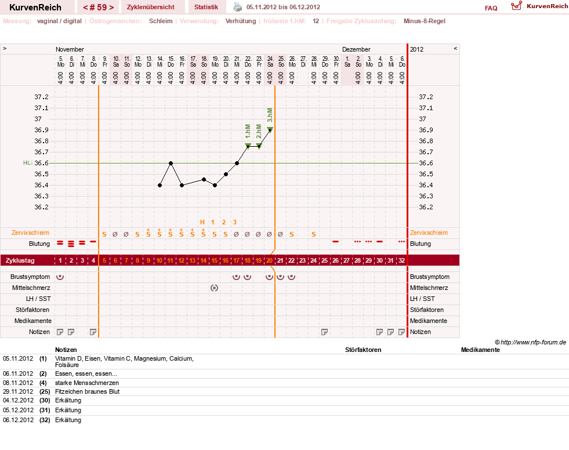Click the Medikamente column heading below chart
569x450 pixels.
click(x=480, y=350)
